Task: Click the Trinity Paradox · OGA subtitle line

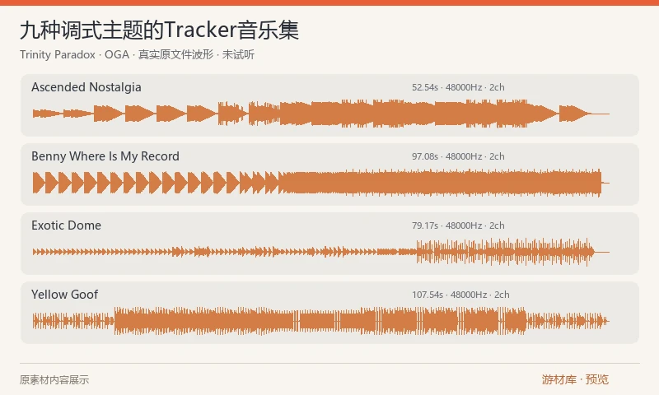Action: pos(137,54)
